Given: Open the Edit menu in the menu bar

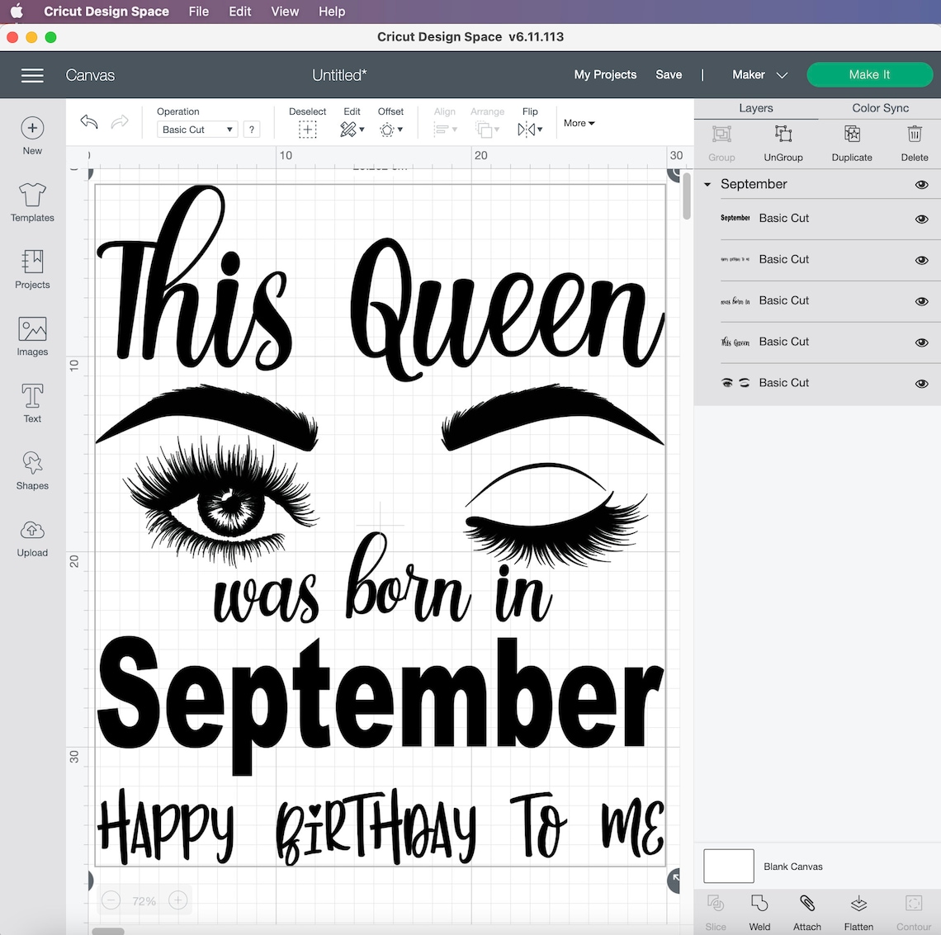Looking at the screenshot, I should tap(239, 12).
